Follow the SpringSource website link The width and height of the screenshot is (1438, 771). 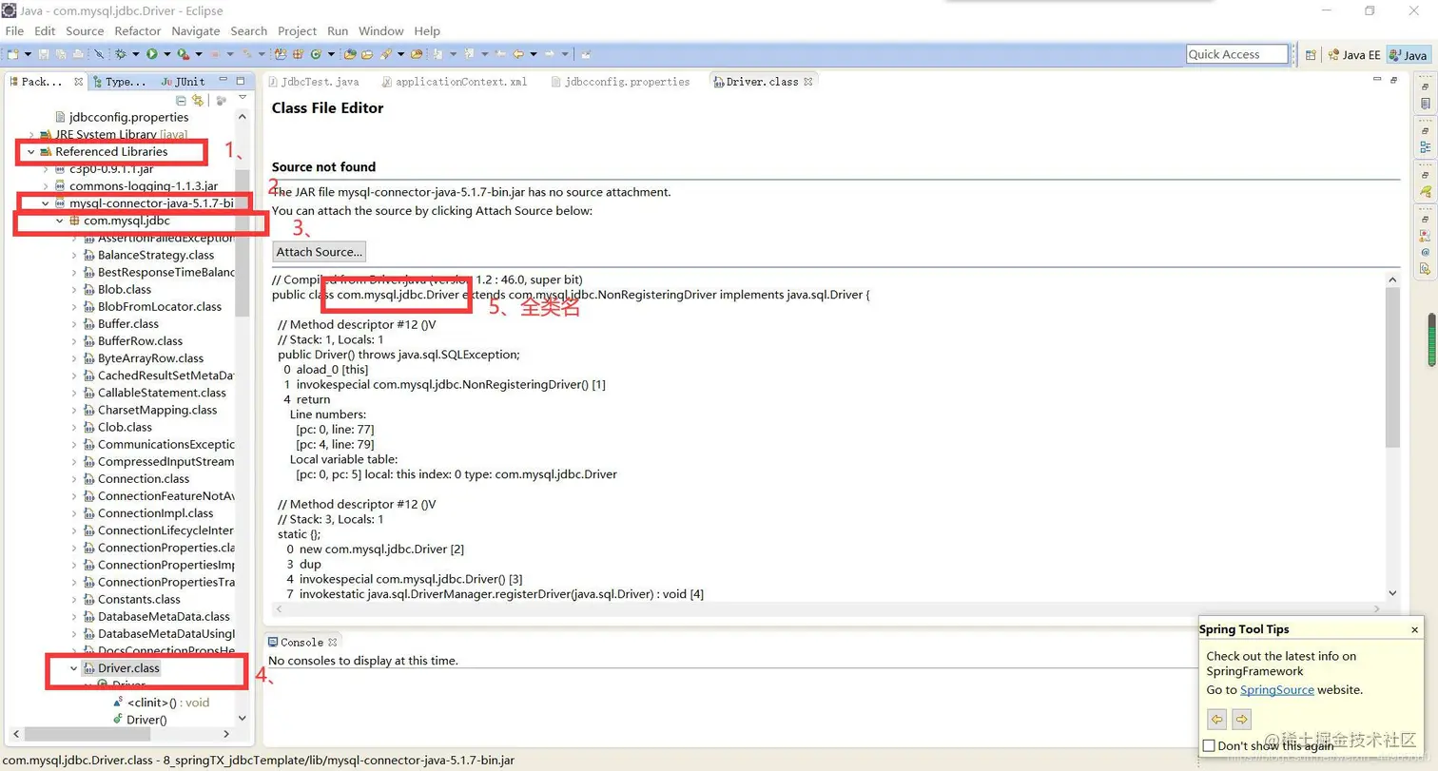pos(1277,690)
